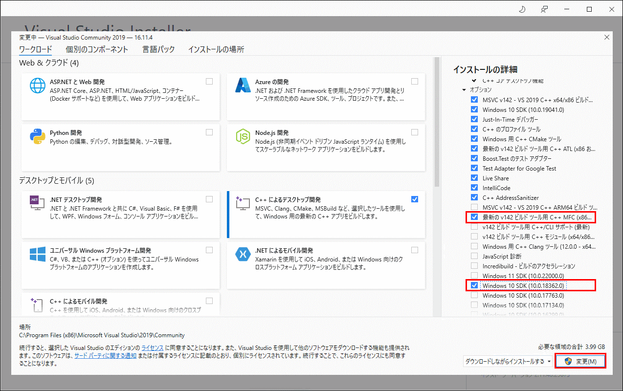Switch to the 言語パック tab

158,49
